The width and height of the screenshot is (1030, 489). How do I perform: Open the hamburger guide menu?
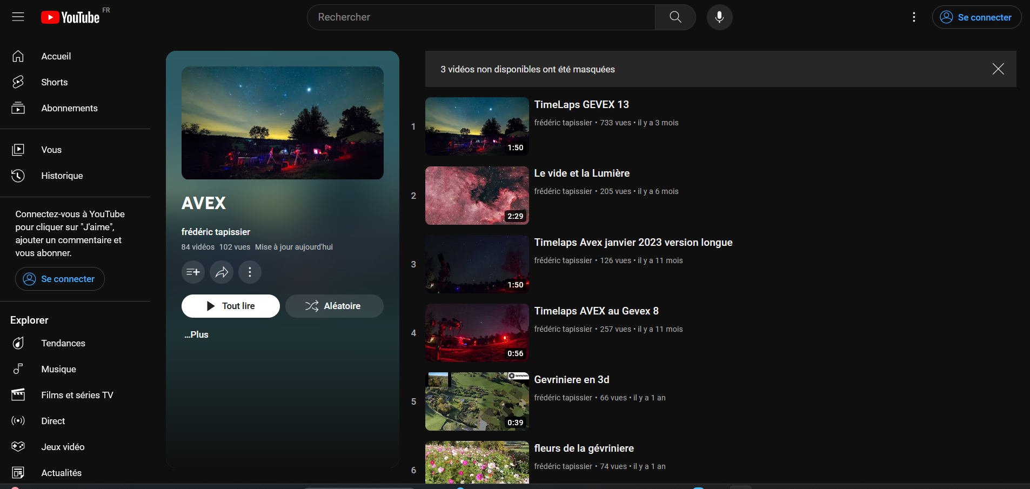pos(18,17)
